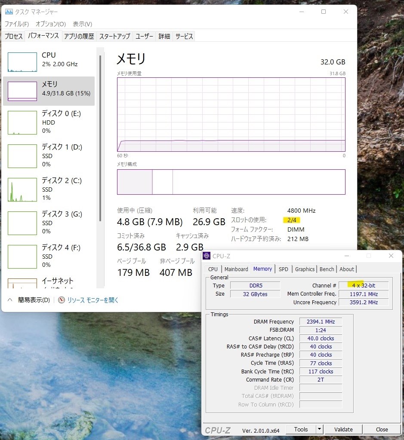The height and width of the screenshot is (440, 404).
Task: Click the 4 x 32-bit Channel field
Action: [x=364, y=285]
